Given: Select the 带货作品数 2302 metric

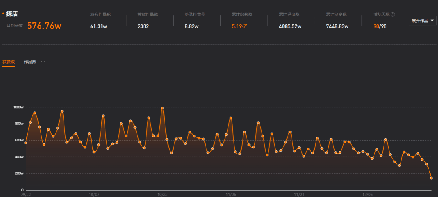Looking at the screenshot, I should [143, 26].
